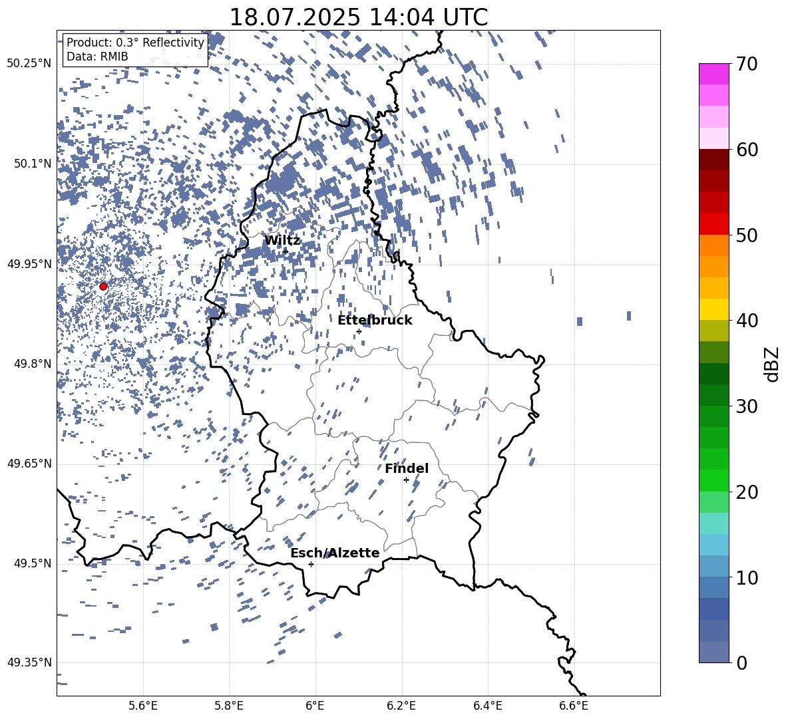The width and height of the screenshot is (788, 719).
Task: Click the Findel station cross marker
Action: (406, 480)
